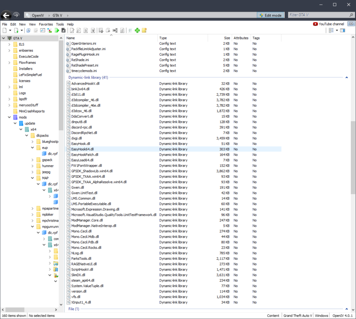Collapse the File (1) group
Screen dimensions: 356x319
click(347, 309)
